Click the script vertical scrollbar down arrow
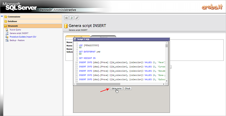 (x=167, y=81)
